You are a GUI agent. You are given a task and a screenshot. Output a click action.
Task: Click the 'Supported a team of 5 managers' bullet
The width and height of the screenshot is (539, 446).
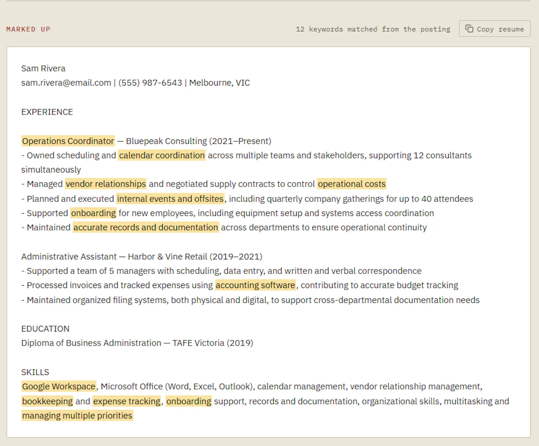(221, 271)
